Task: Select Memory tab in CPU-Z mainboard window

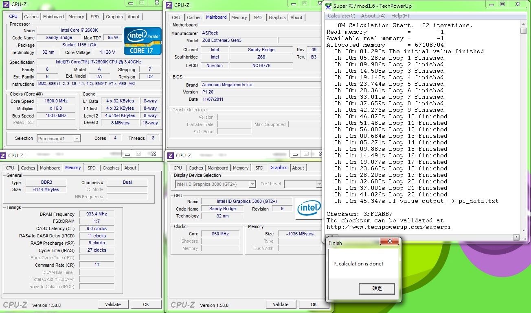Action: tap(239, 17)
